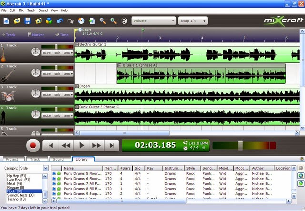This screenshot has width=305, height=211.
Task: Click the bass guitar icon on Track 2
Action: [x=8, y=76]
